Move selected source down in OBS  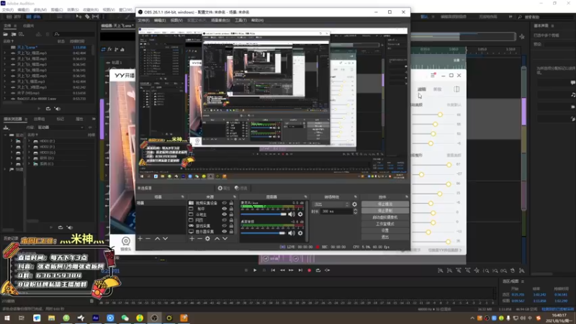pos(225,239)
